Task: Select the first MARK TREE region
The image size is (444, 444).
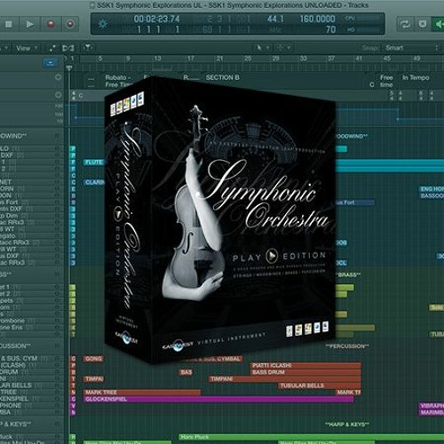Action: [142, 392]
